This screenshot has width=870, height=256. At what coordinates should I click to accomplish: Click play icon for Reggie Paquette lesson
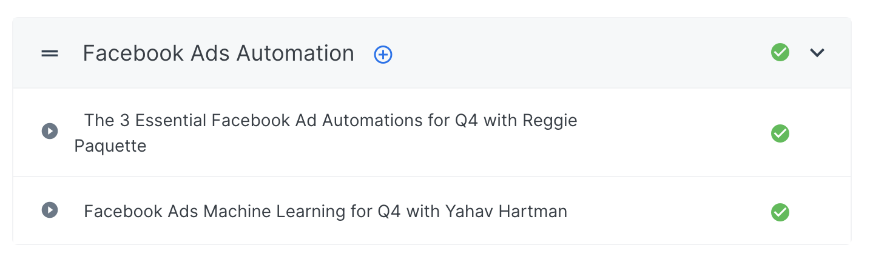[50, 130]
